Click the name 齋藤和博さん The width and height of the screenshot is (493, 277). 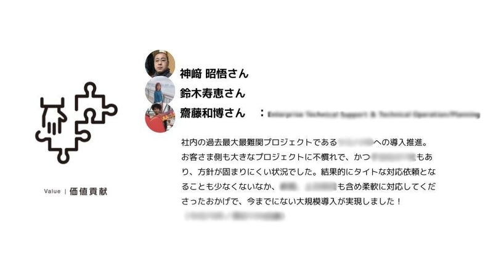[213, 113]
